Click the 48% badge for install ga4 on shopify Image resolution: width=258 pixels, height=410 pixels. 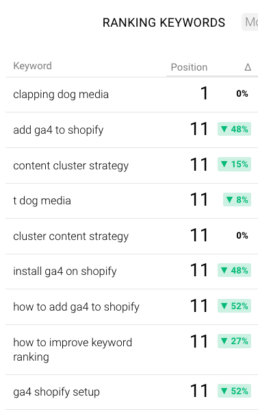point(234,270)
